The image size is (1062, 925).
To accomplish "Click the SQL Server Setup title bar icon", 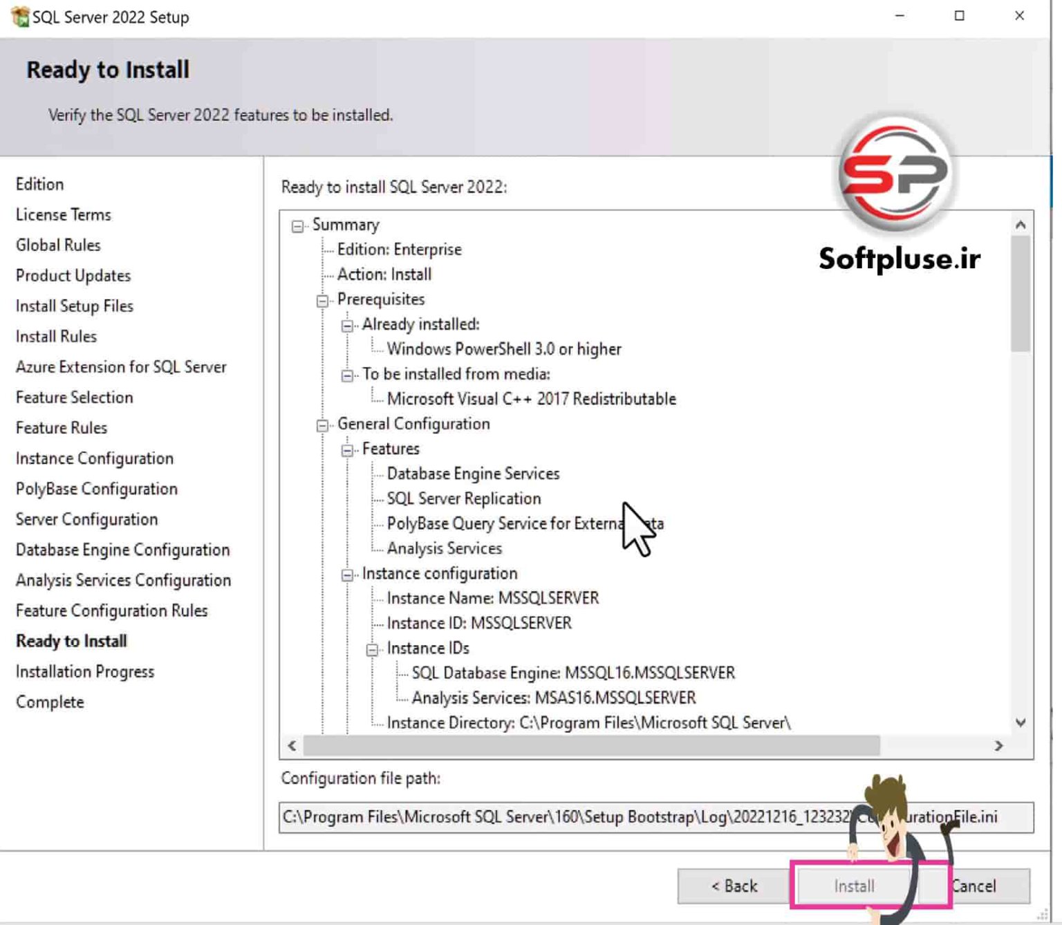I will (19, 16).
